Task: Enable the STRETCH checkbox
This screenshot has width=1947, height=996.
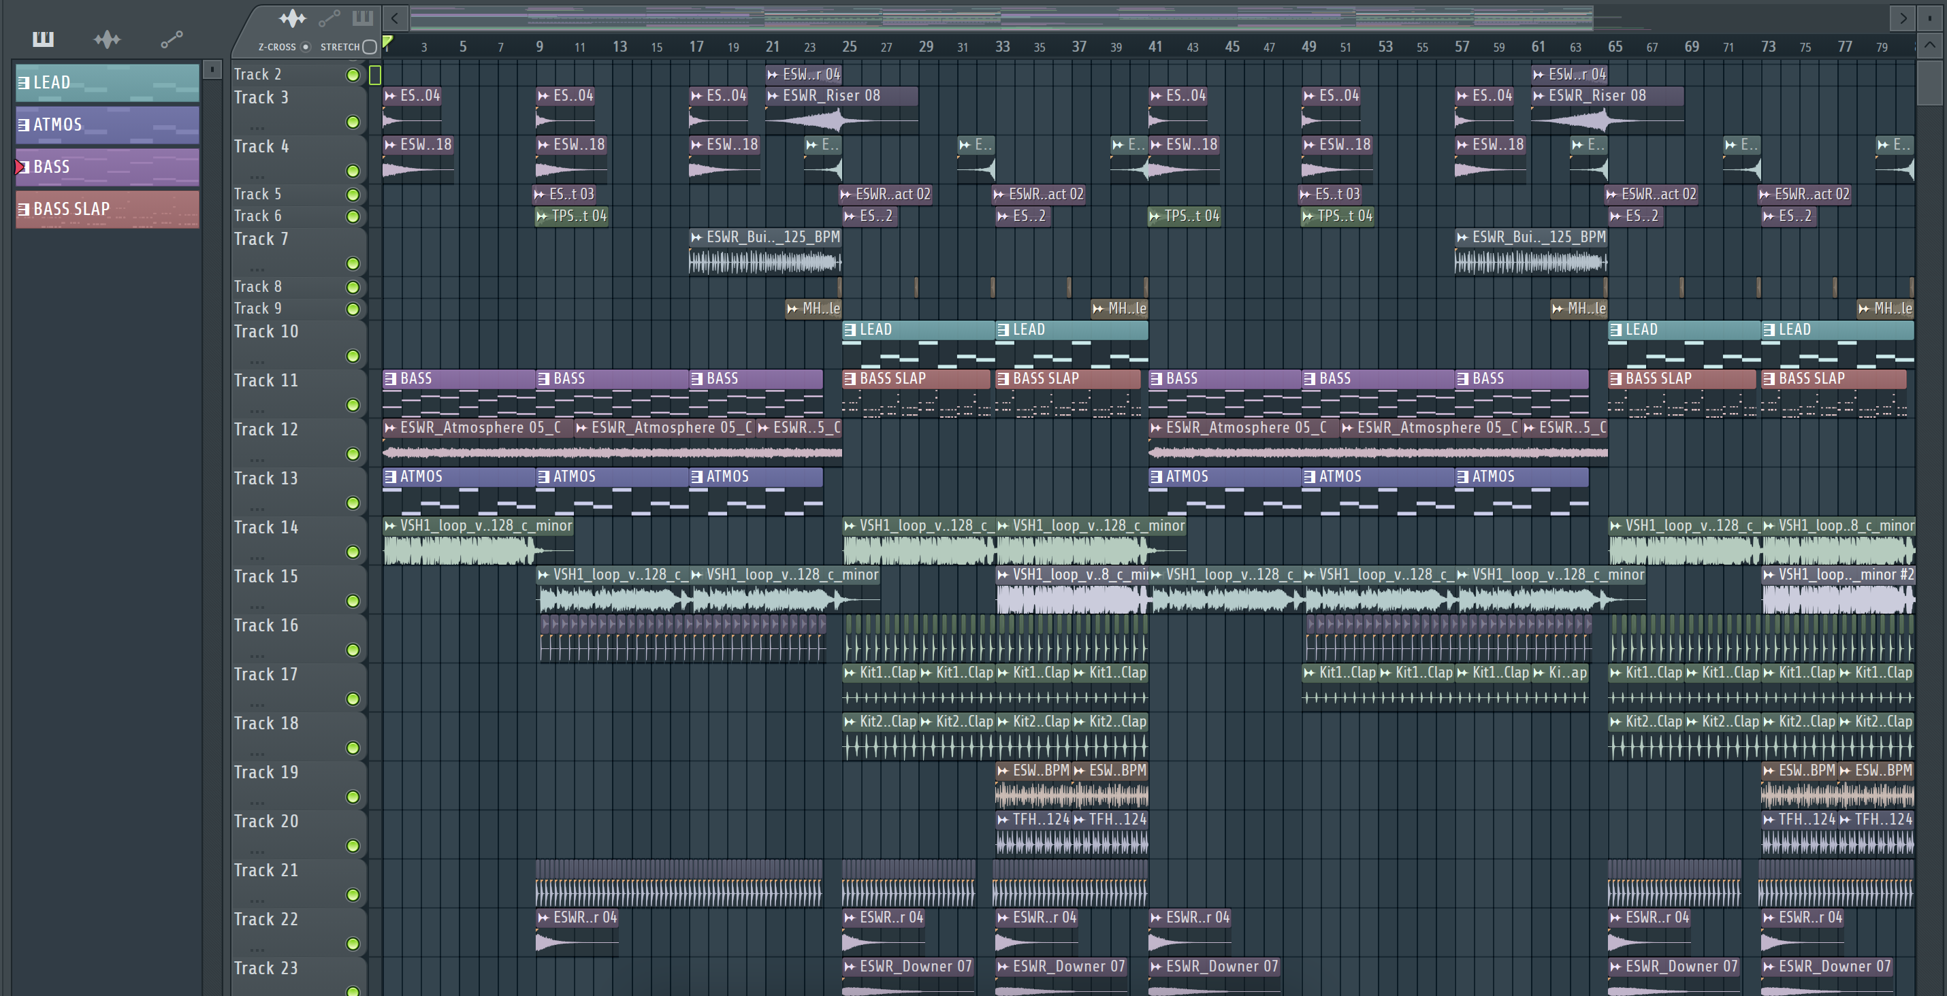Action: pyautogui.click(x=370, y=47)
